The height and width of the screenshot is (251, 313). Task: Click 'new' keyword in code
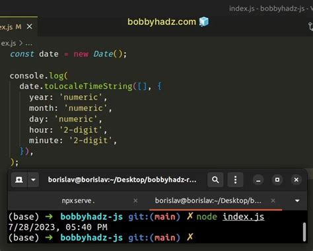(81, 54)
